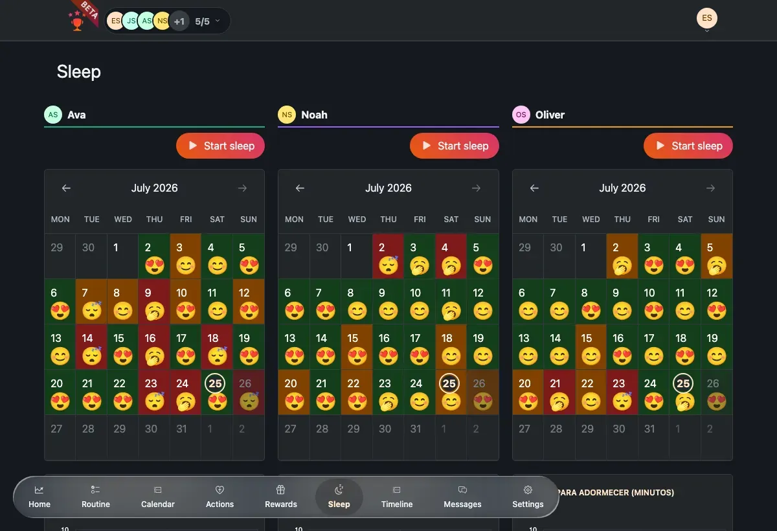Select the JS family member avatar
This screenshot has height=531, width=777.
(x=131, y=21)
